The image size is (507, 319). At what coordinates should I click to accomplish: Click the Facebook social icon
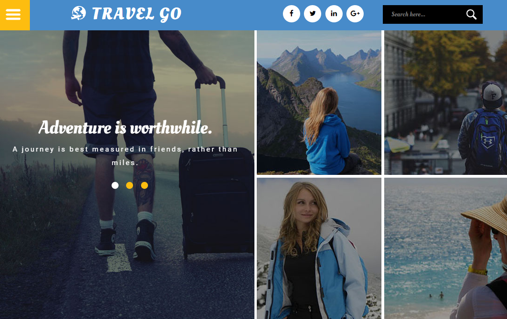point(291,14)
